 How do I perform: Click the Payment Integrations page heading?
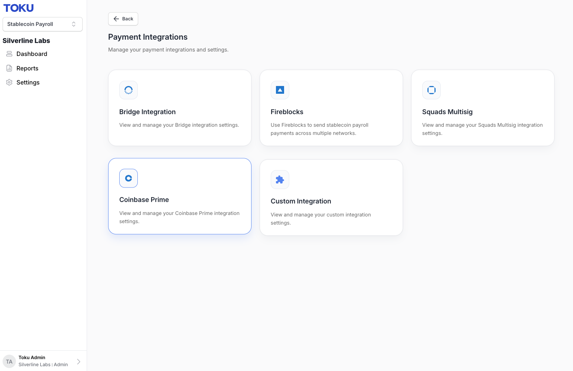pyautogui.click(x=148, y=37)
